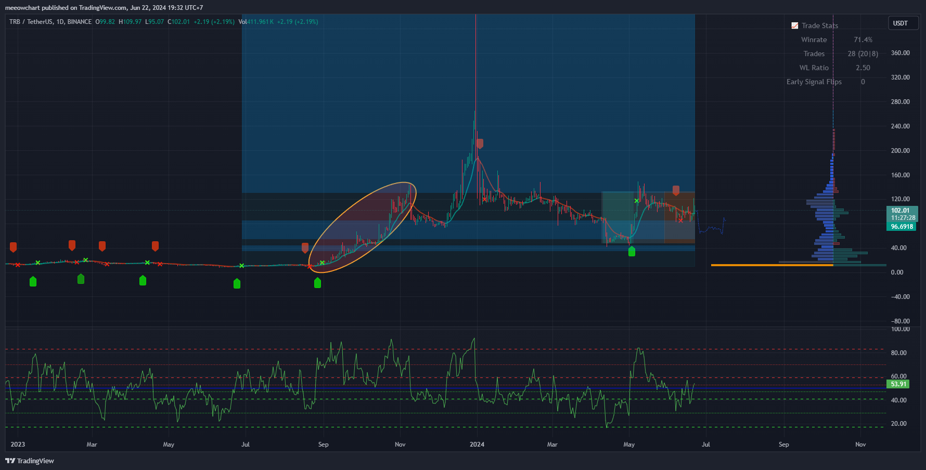
Task: Select the red sell marker near 2024 peak
Action: click(480, 143)
